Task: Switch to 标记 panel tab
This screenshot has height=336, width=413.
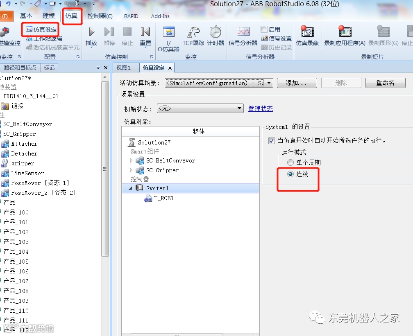Action: coord(49,68)
